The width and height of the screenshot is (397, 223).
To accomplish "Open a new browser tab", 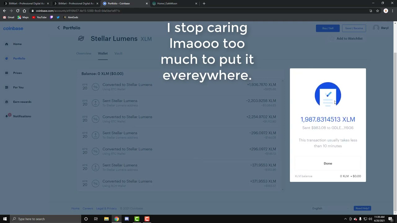I will click(x=204, y=3).
